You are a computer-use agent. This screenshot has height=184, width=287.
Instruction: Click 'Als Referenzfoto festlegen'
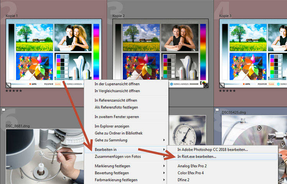tap(116, 107)
